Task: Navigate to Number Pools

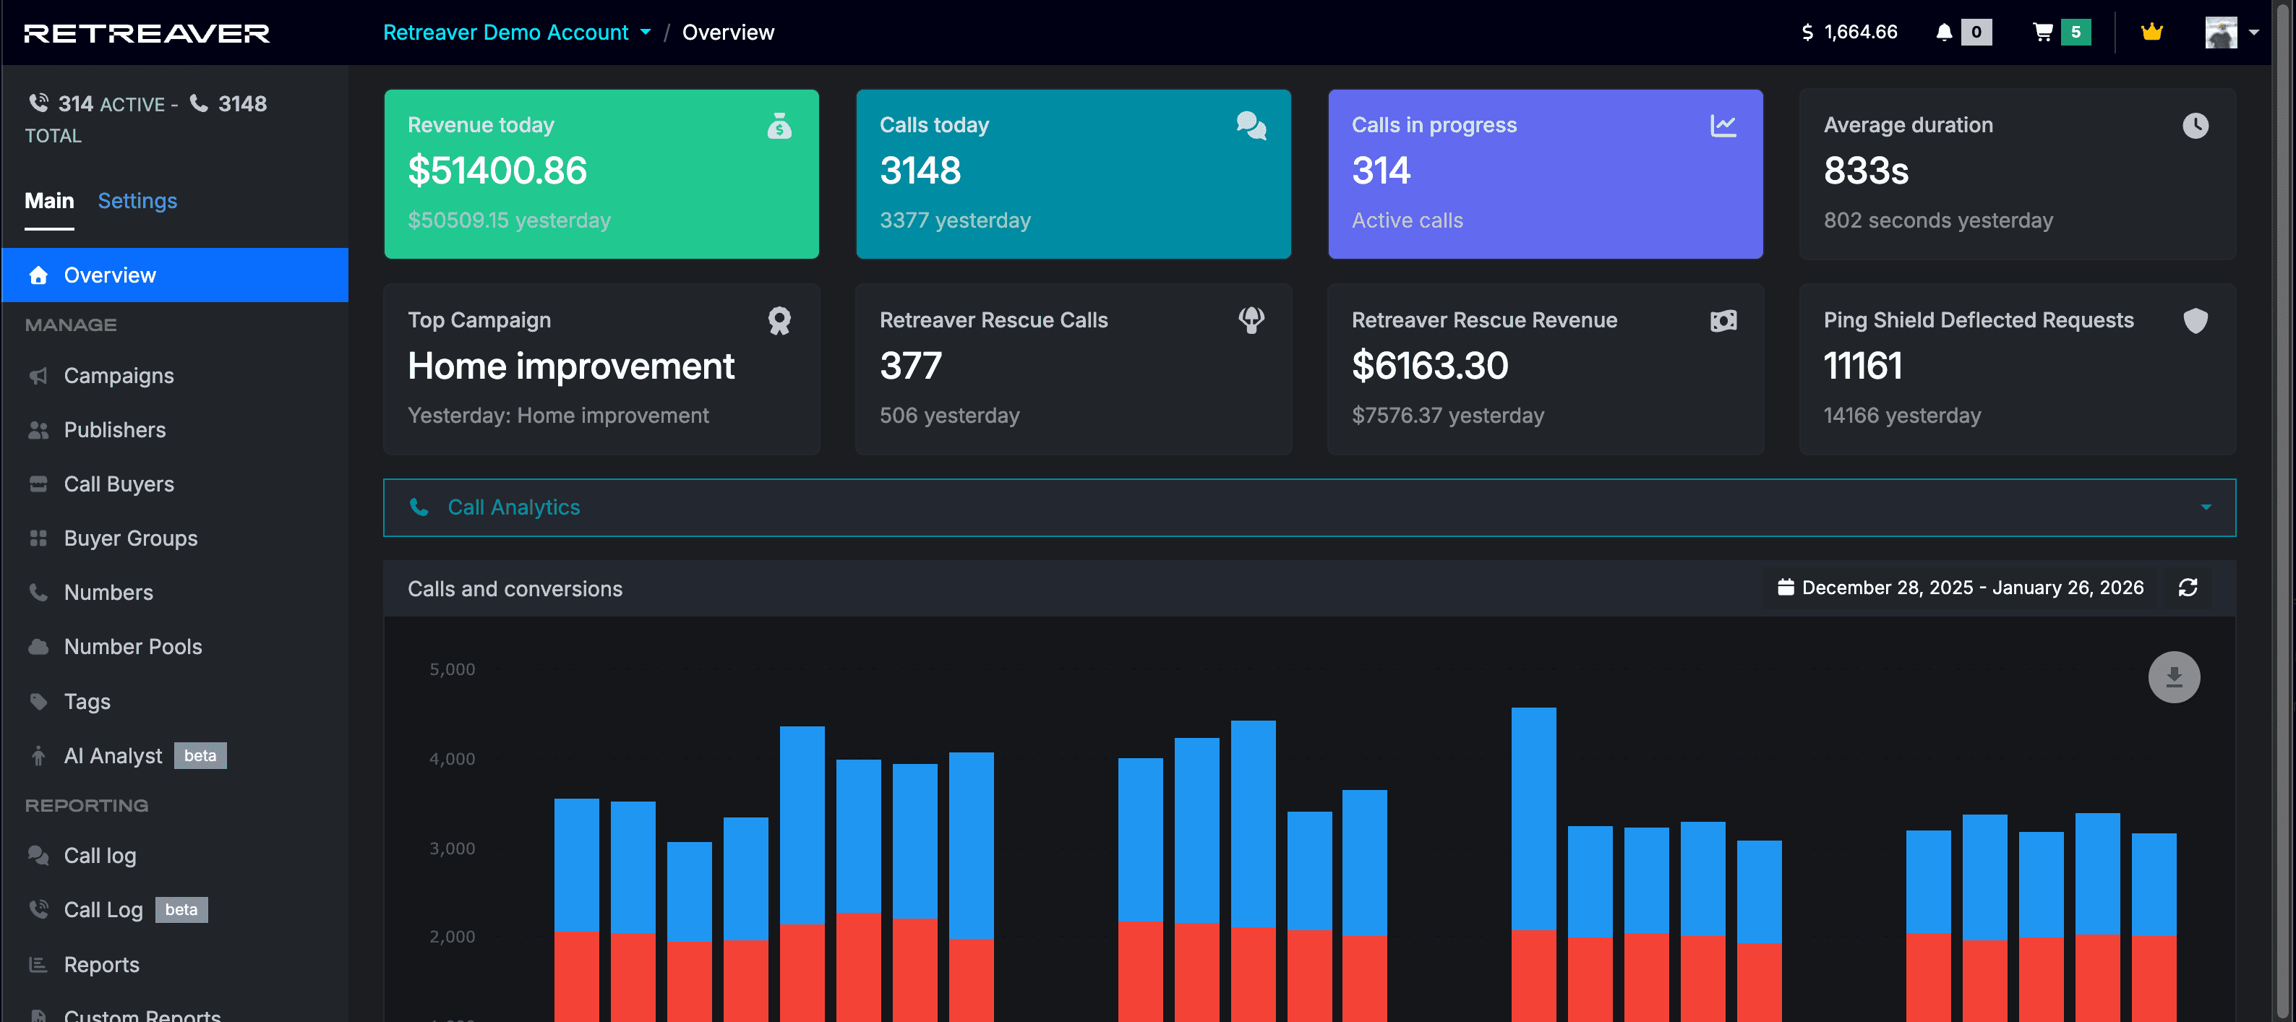Action: (x=131, y=646)
